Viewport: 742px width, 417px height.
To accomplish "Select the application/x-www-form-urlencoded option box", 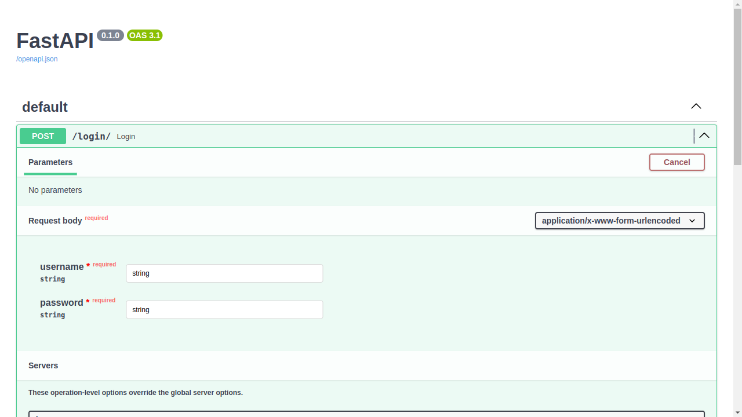I will pos(619,221).
